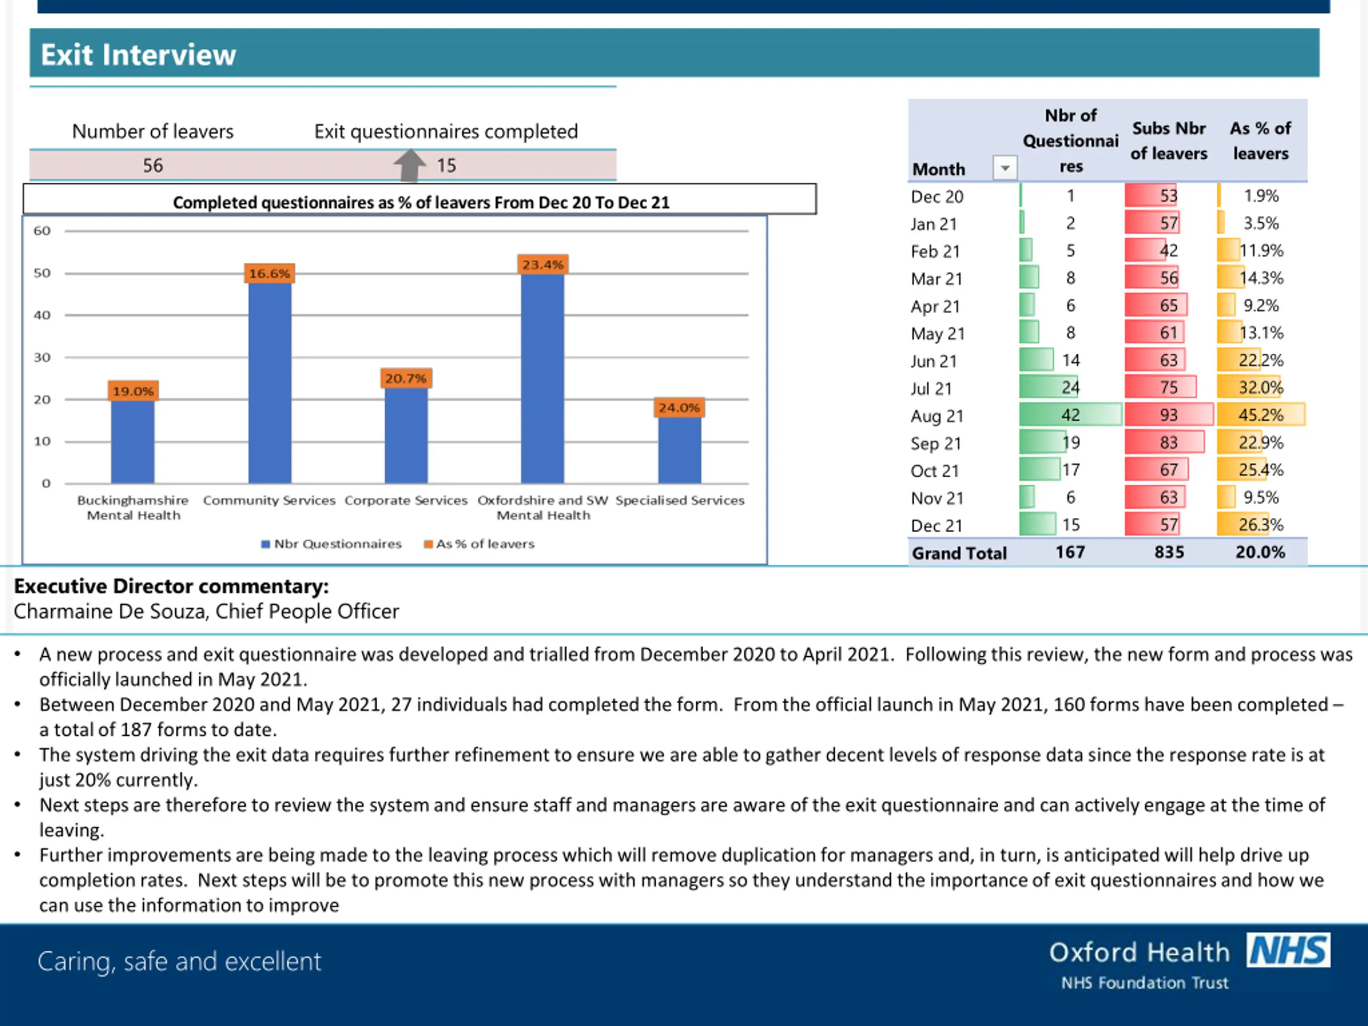Click the Exit questionnaires completed heading
Viewport: 1368px width, 1026px height.
coord(446,131)
